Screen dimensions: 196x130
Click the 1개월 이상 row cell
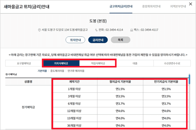coord(74,89)
